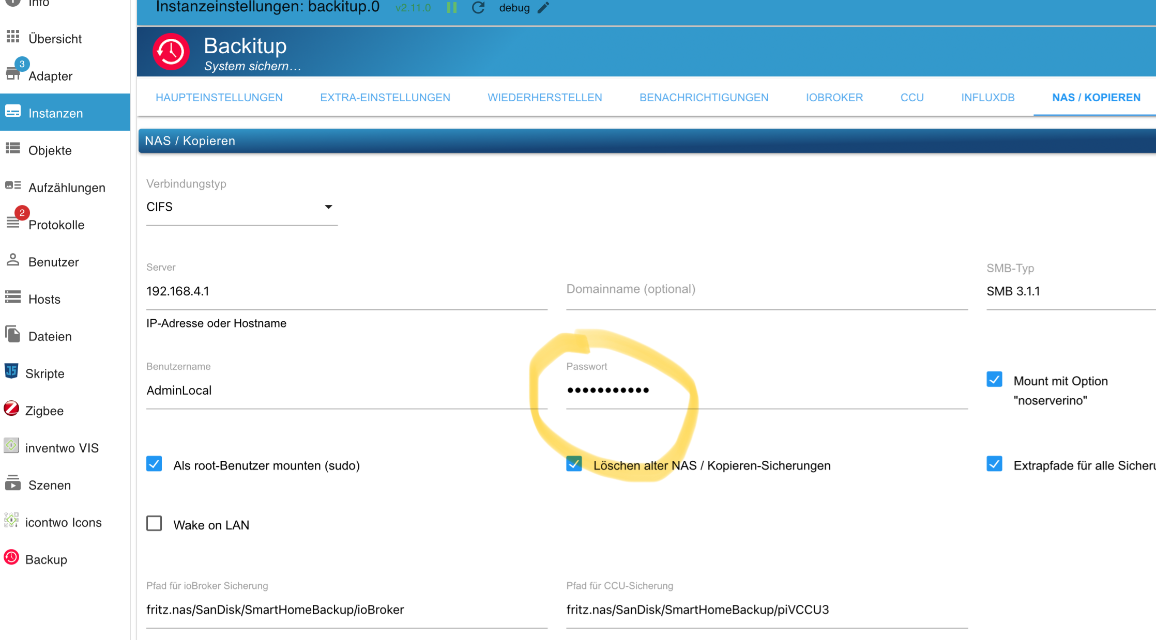Open the Adapter section
This screenshot has height=640, width=1156.
click(x=50, y=76)
